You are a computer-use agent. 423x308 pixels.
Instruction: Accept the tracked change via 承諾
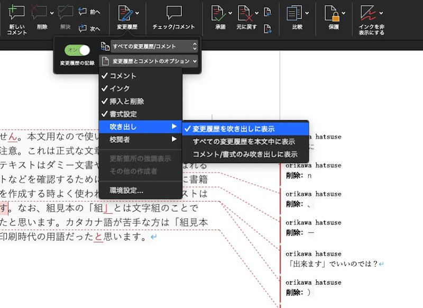click(x=218, y=16)
